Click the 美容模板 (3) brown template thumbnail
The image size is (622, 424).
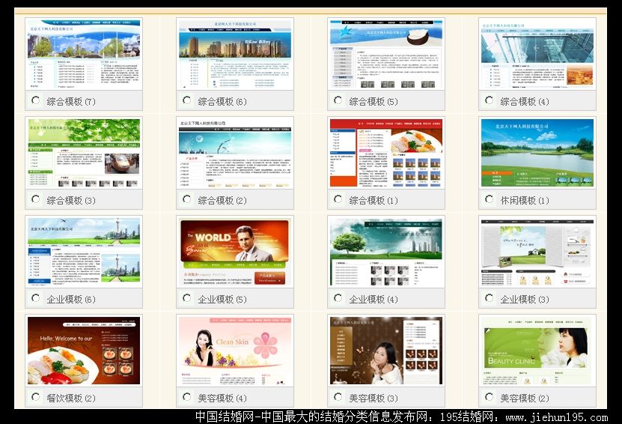385,350
